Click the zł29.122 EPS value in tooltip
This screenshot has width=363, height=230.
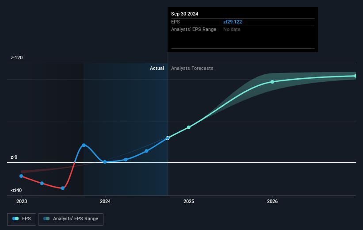233,22
